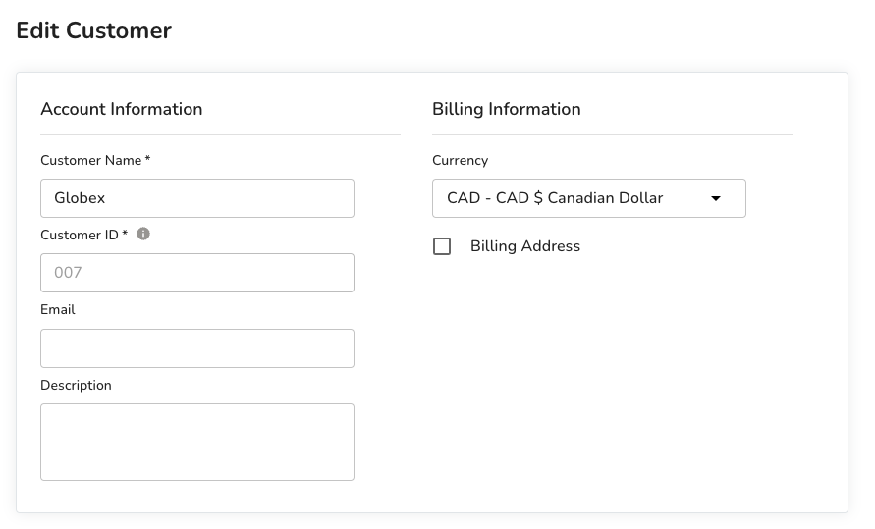Click the Customer ID input field
Image resolution: width=875 pixels, height=529 pixels.
click(196, 273)
